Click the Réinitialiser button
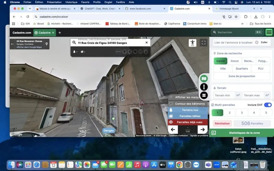 click(x=222, y=123)
